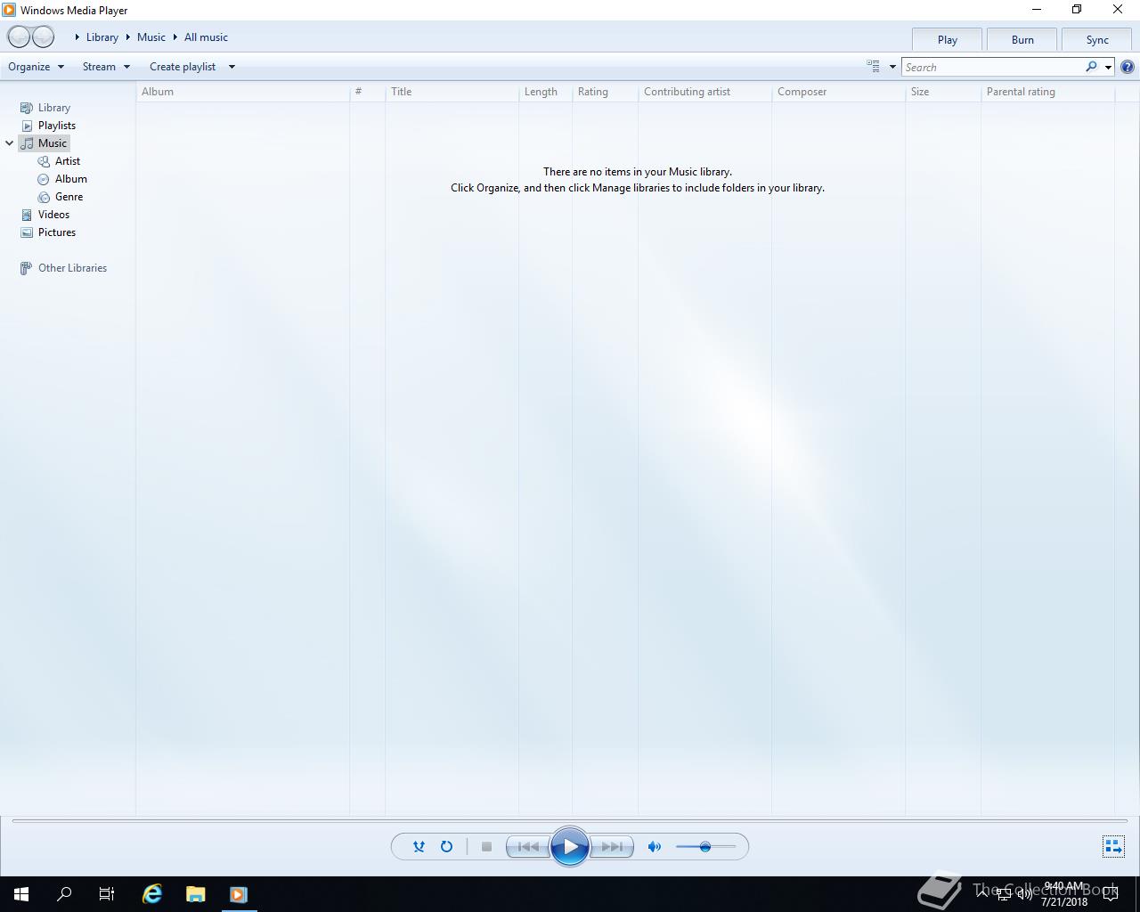Screen dimensions: 1140x912
Task: Sort by the Size column header
Action: click(x=942, y=92)
